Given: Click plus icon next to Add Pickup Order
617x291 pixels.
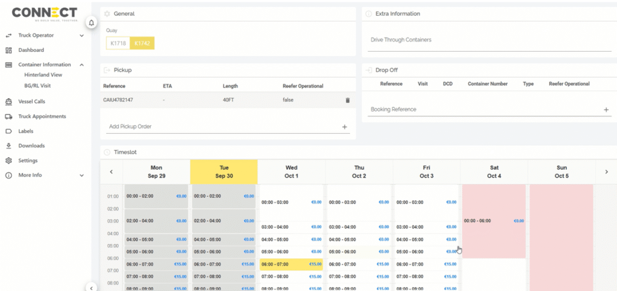Looking at the screenshot, I should [x=345, y=127].
